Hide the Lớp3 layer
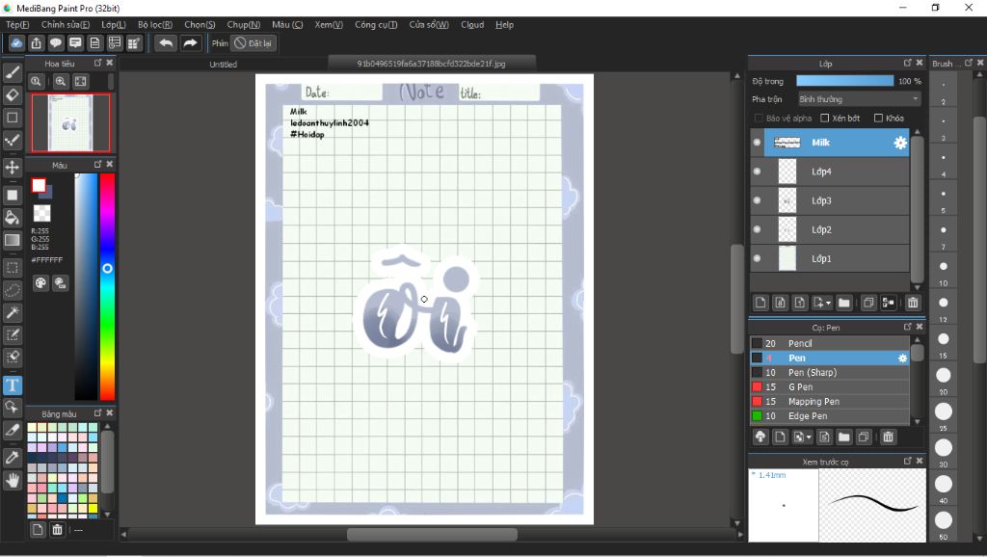The height and width of the screenshot is (557, 987). point(757,200)
